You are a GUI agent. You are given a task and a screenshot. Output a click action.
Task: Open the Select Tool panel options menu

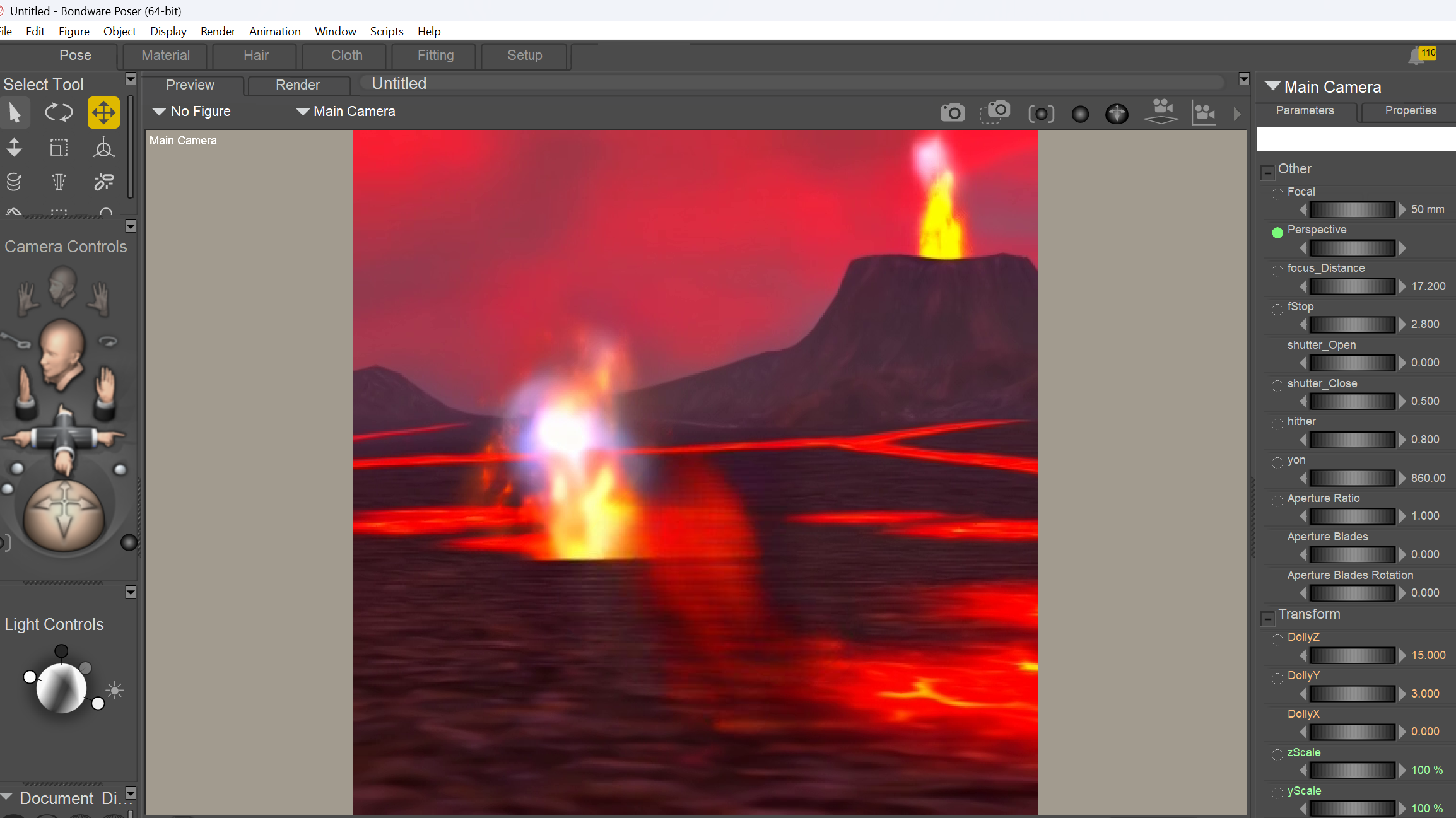click(131, 79)
